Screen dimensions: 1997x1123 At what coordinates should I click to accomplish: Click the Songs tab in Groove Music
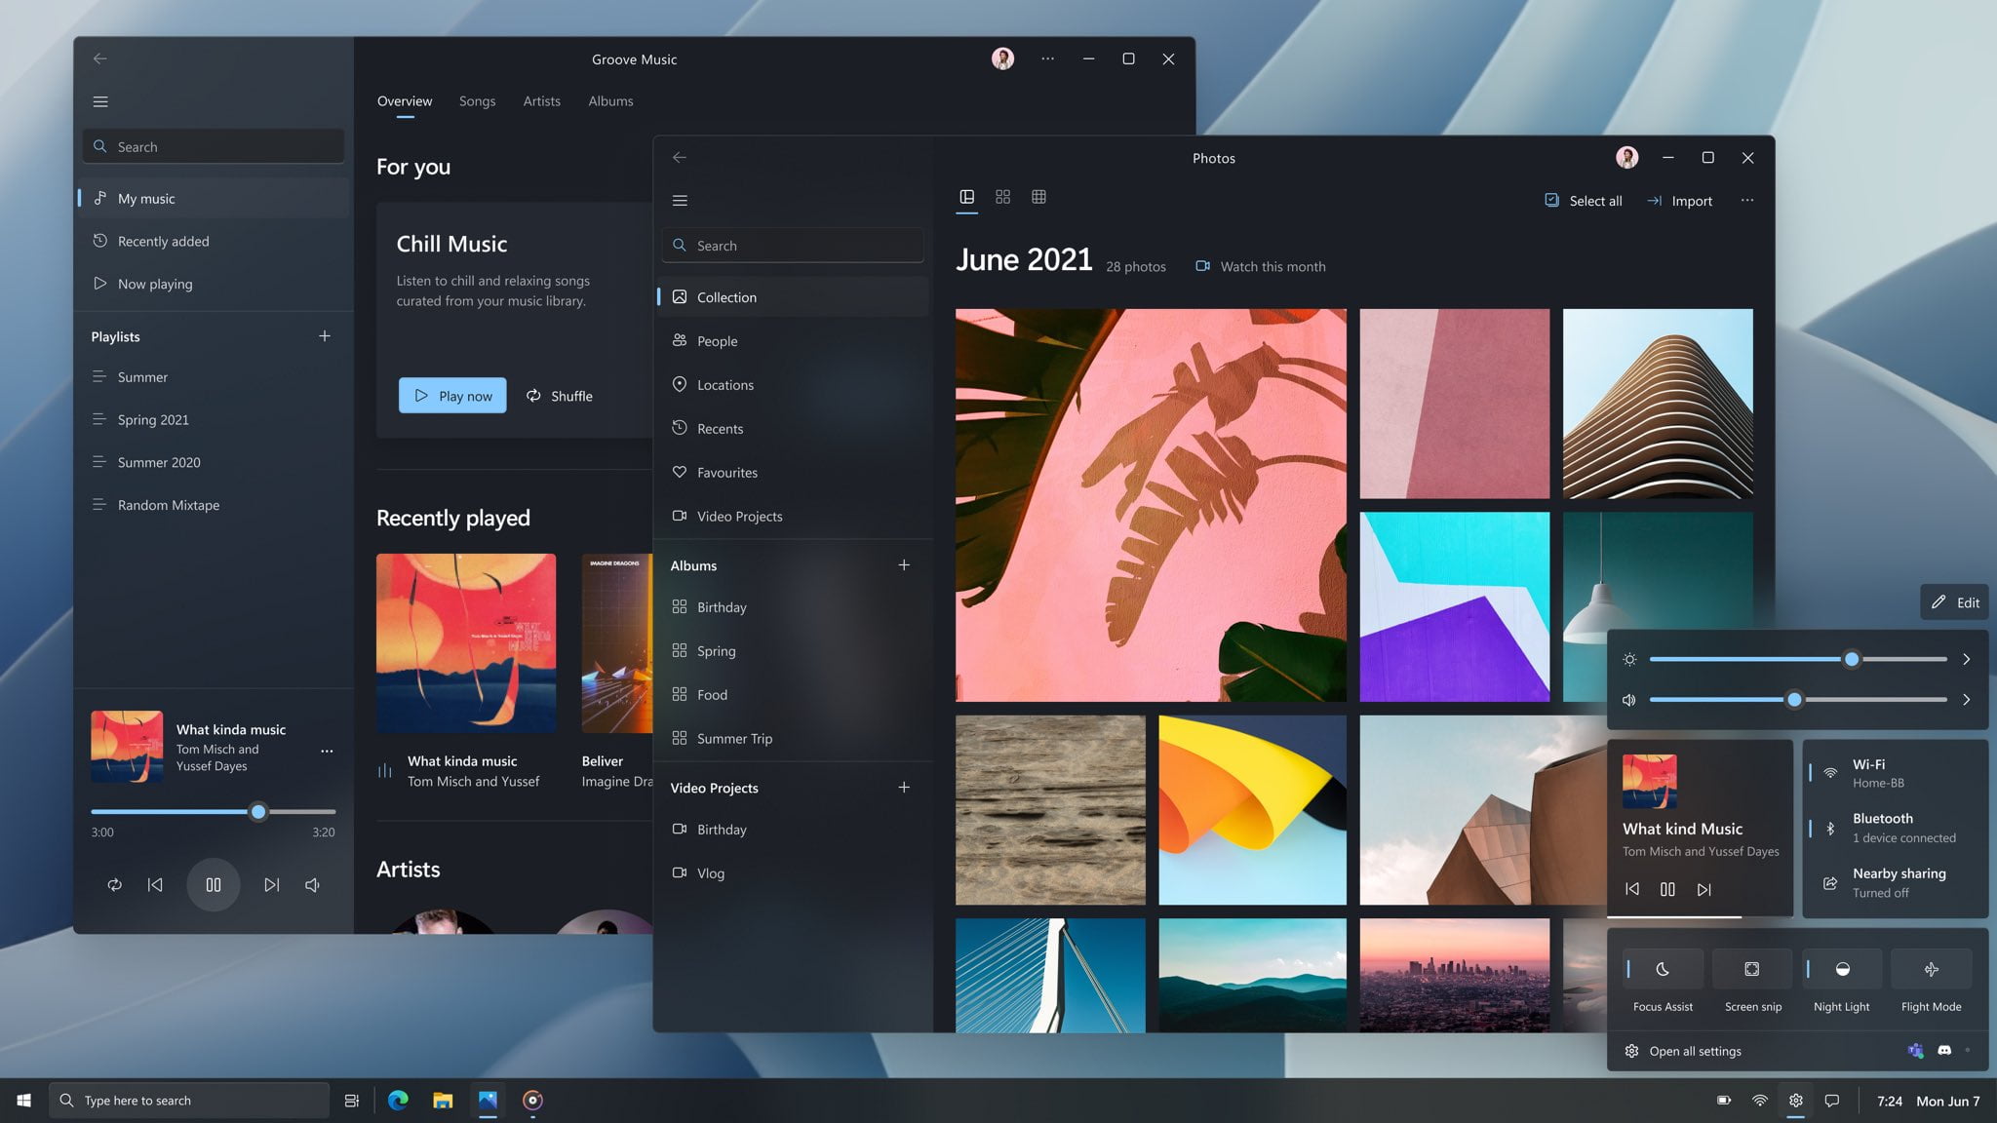click(x=477, y=100)
